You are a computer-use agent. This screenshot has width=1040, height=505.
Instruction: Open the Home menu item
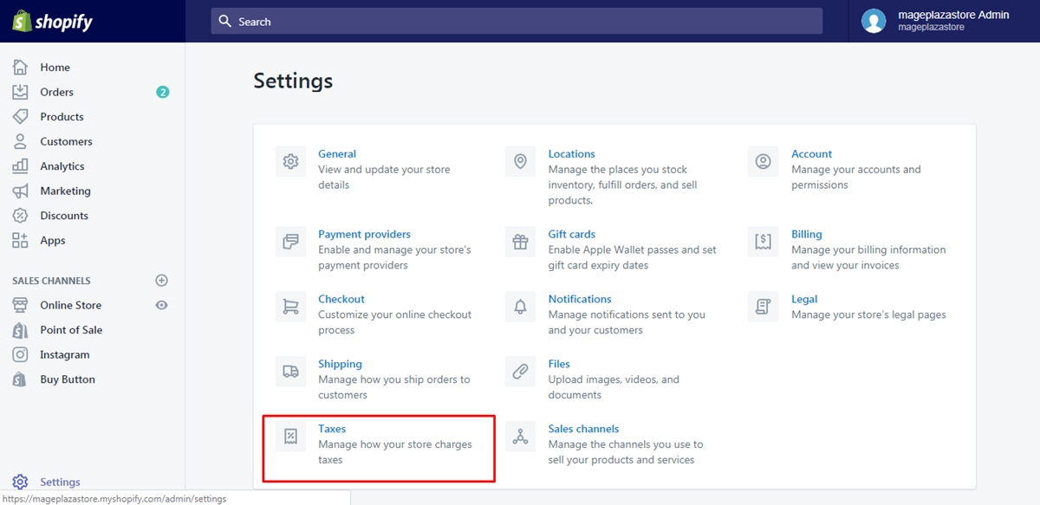(x=55, y=67)
